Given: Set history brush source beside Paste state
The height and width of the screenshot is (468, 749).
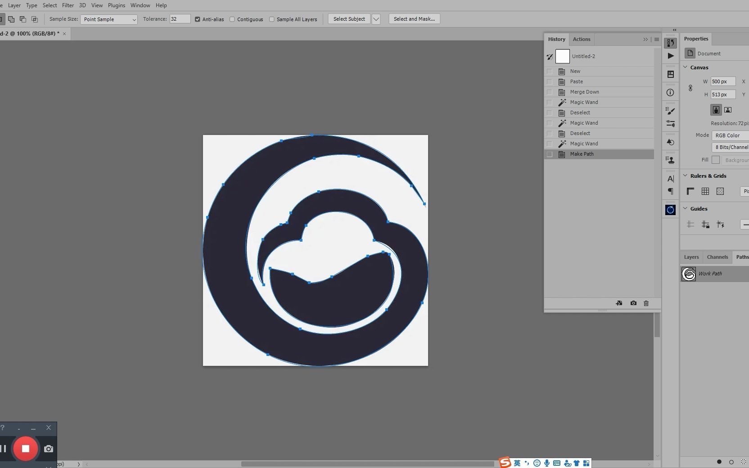Looking at the screenshot, I should click(x=550, y=81).
